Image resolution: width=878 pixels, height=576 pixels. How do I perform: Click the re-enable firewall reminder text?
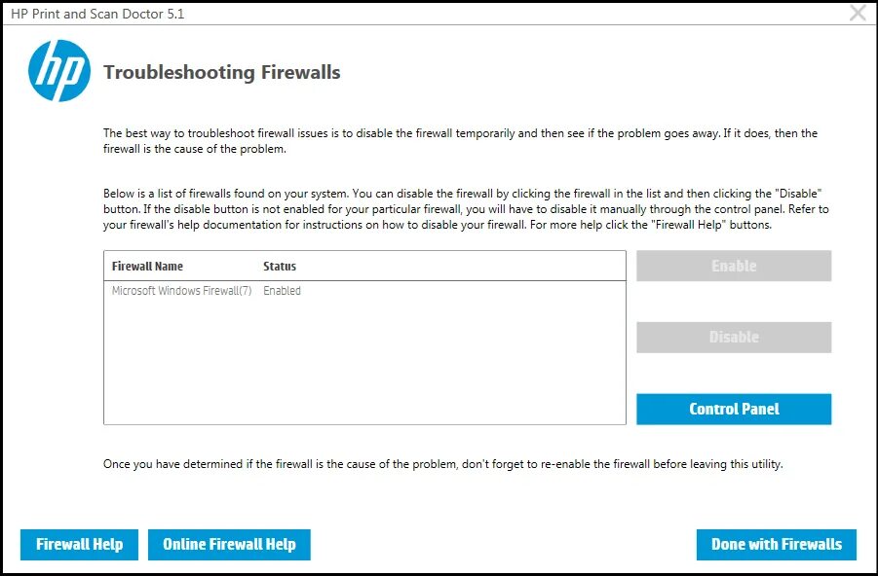443,464
